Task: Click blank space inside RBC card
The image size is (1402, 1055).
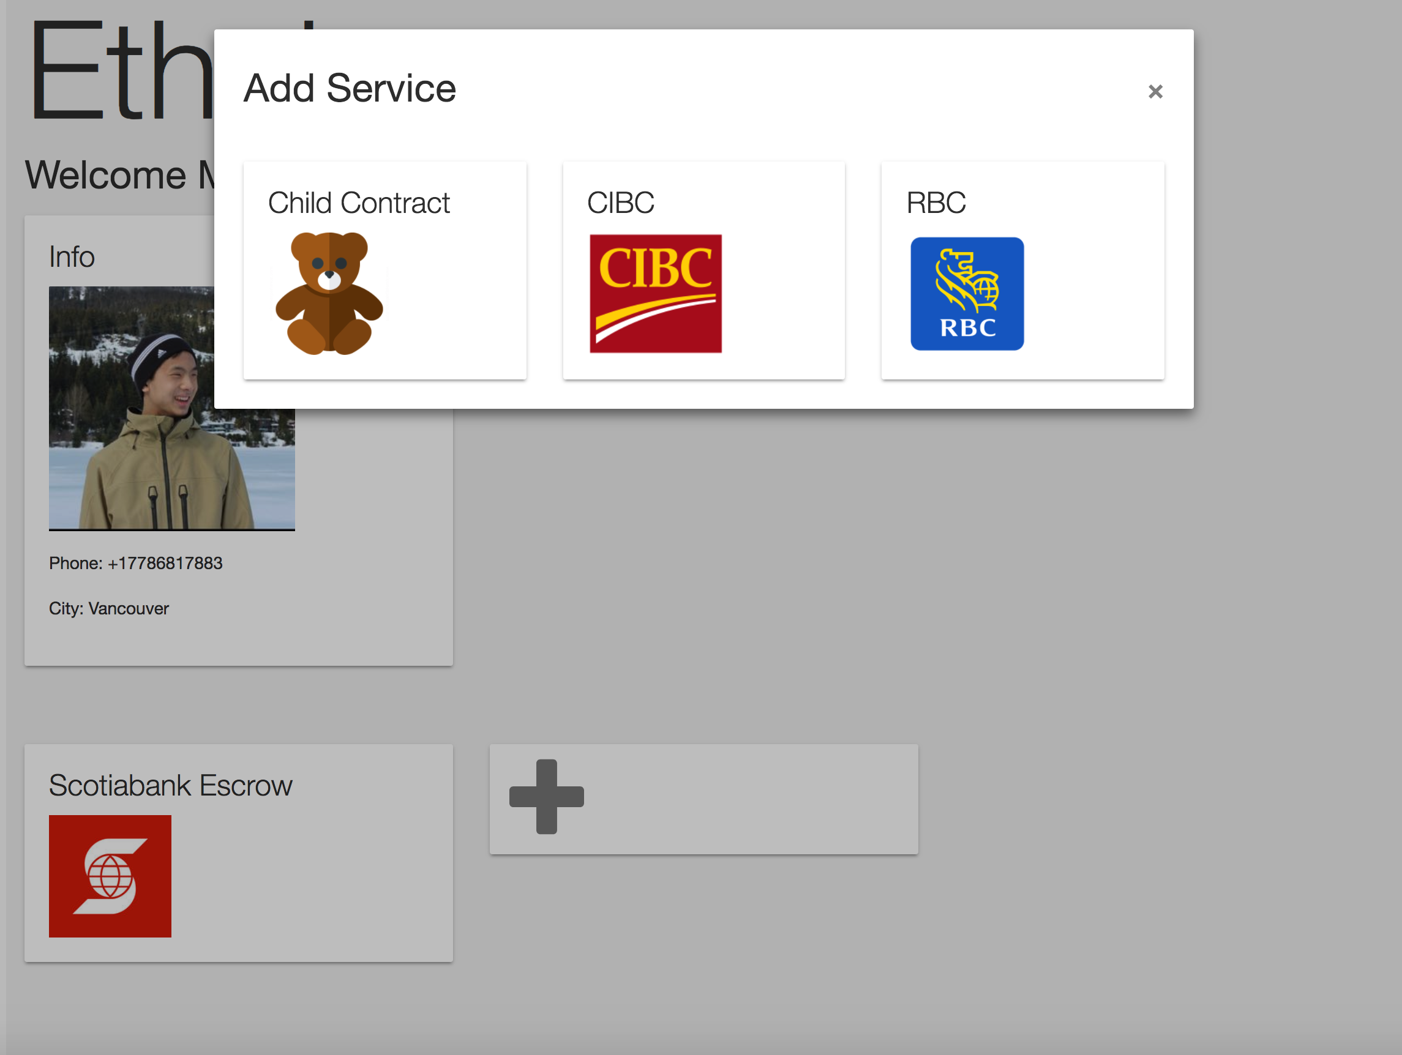Action: tap(1096, 298)
